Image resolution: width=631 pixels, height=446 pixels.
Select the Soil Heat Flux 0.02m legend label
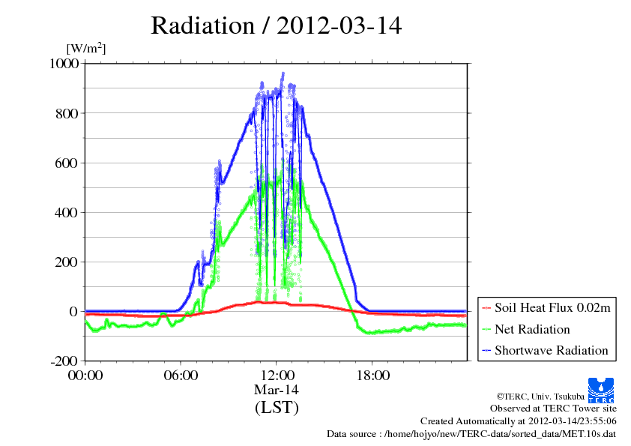553,308
